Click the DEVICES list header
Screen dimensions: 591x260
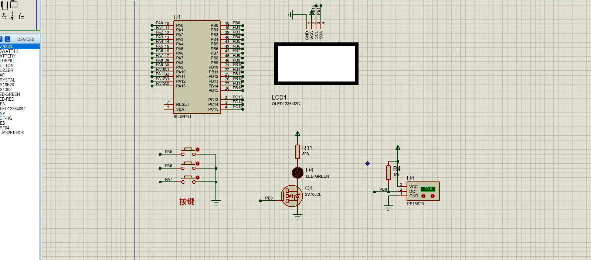26,39
